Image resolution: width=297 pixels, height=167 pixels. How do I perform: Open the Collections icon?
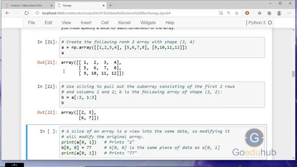pos(269,13)
